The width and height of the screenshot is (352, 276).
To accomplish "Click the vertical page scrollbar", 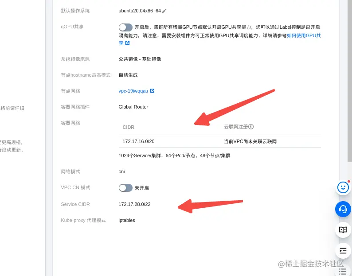I will click(349, 81).
